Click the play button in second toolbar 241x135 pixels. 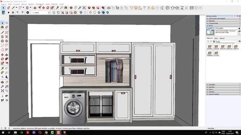(x=9, y=12)
